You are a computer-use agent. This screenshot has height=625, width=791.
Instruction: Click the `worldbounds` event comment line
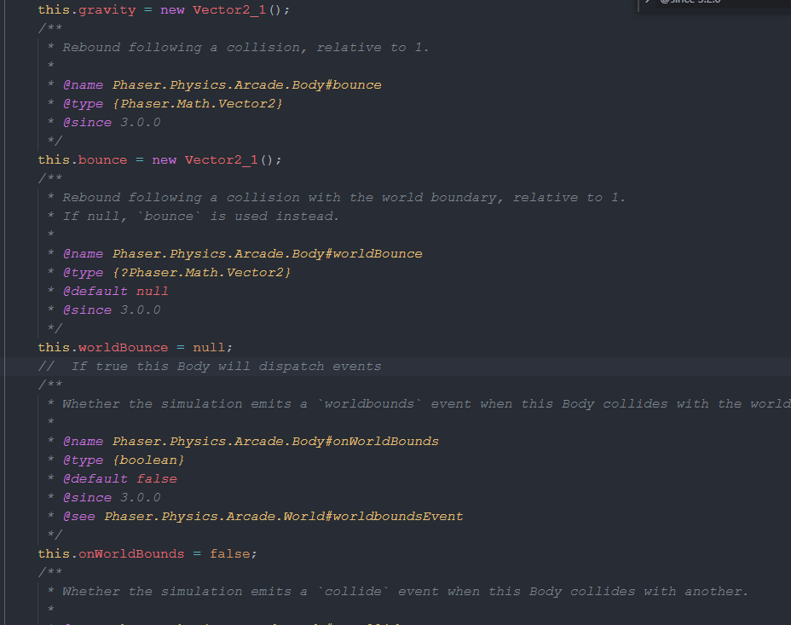pyautogui.click(x=426, y=403)
